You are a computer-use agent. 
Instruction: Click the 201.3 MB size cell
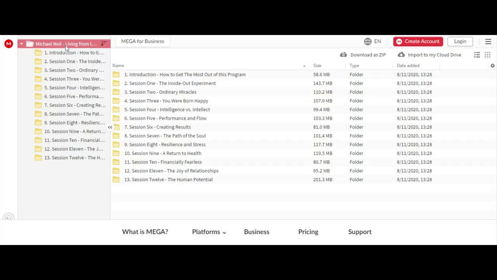[323, 180]
